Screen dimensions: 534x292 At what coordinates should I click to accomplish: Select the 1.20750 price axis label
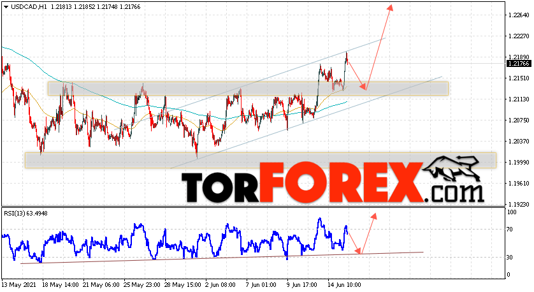519,120
